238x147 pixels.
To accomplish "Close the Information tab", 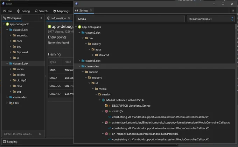I will (x=69, y=18).
